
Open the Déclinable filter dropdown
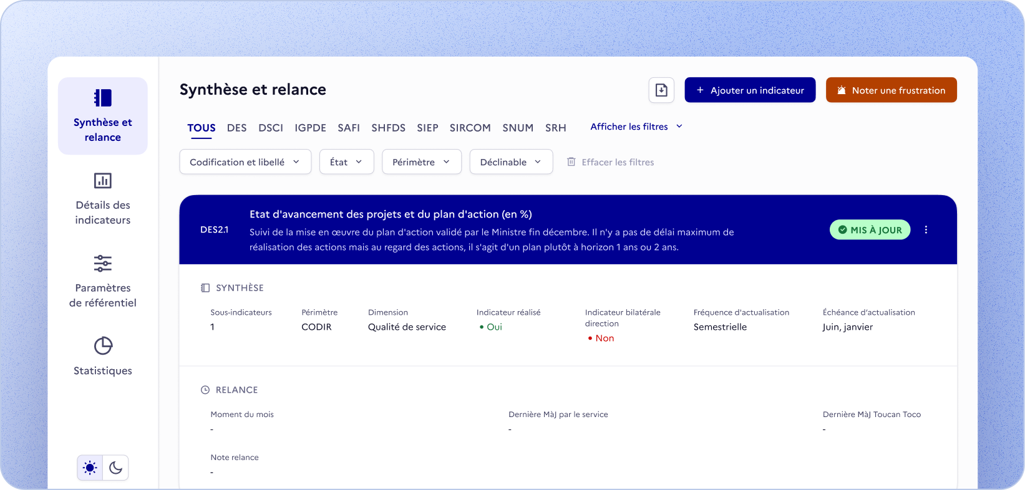pos(511,162)
